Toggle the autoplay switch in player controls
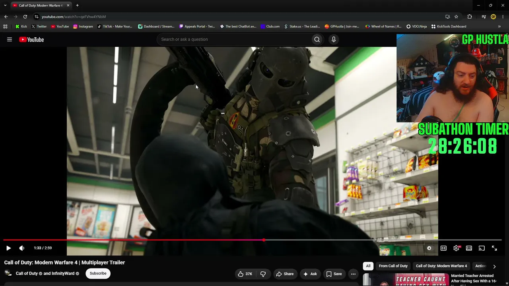This screenshot has height=286, width=509. (429, 248)
